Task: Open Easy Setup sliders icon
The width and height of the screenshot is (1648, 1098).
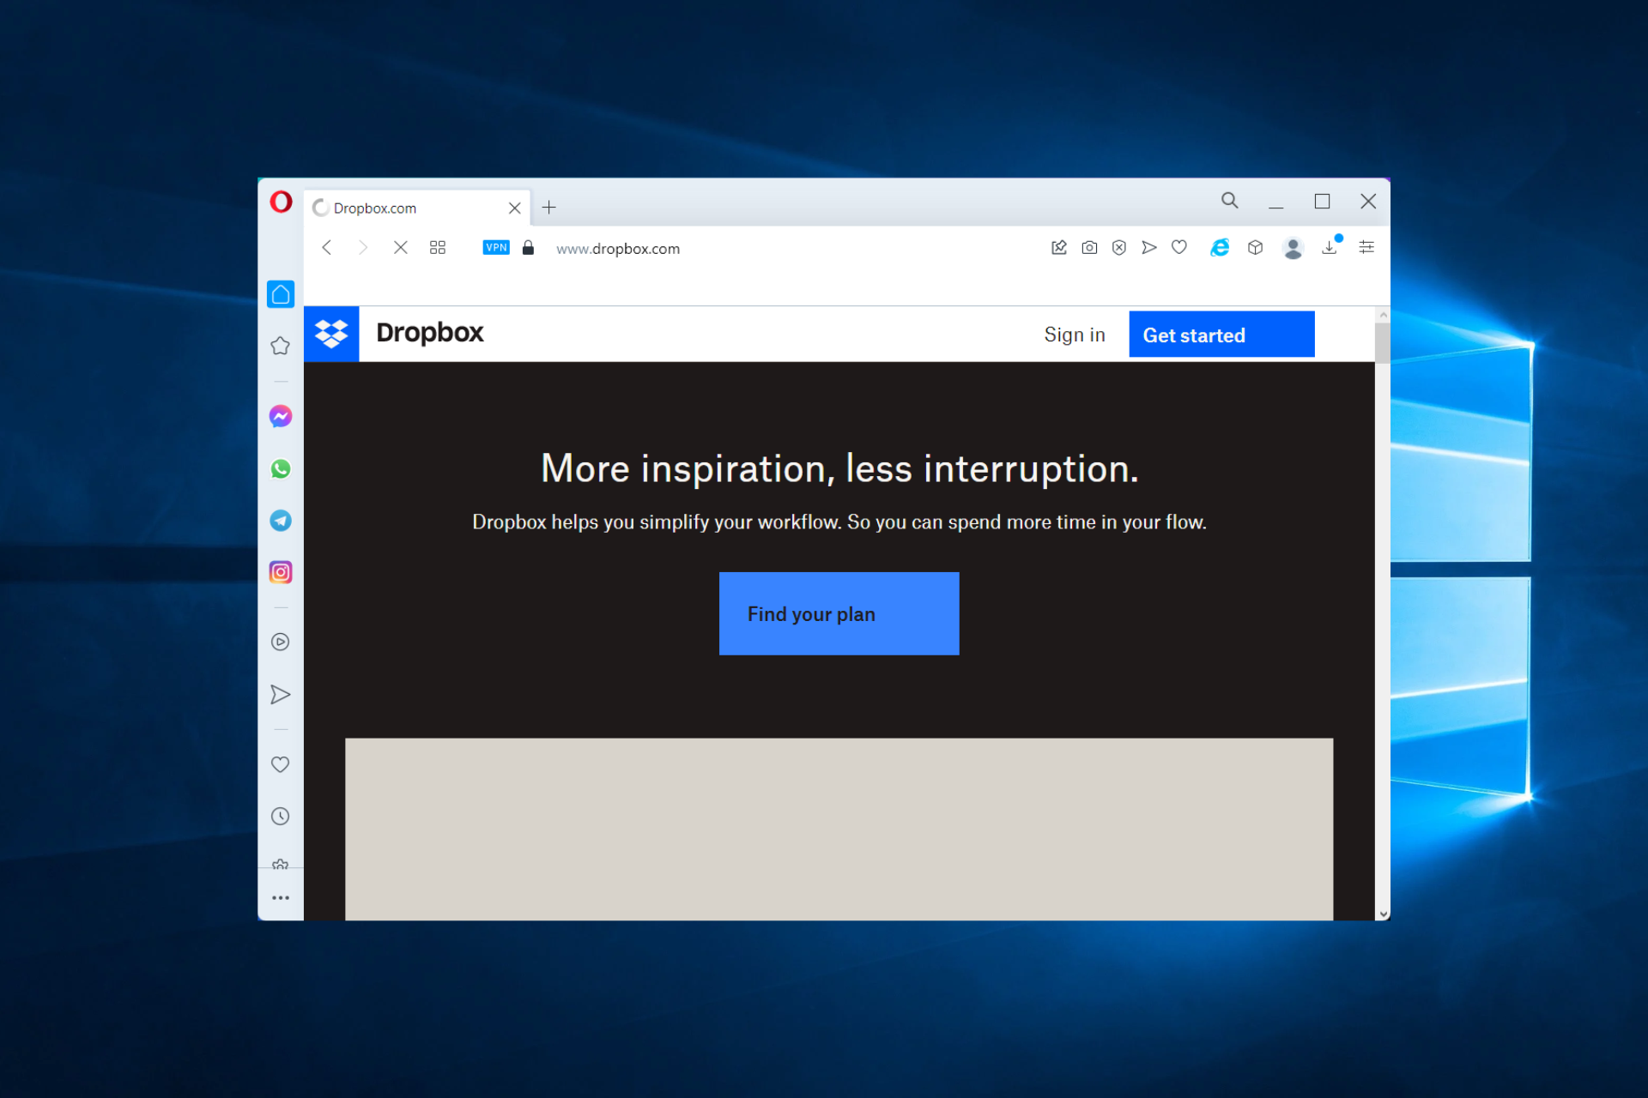Action: 1367,248
